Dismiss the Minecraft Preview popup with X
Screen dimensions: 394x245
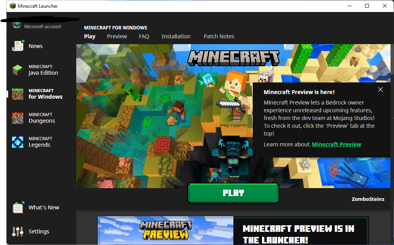click(380, 89)
